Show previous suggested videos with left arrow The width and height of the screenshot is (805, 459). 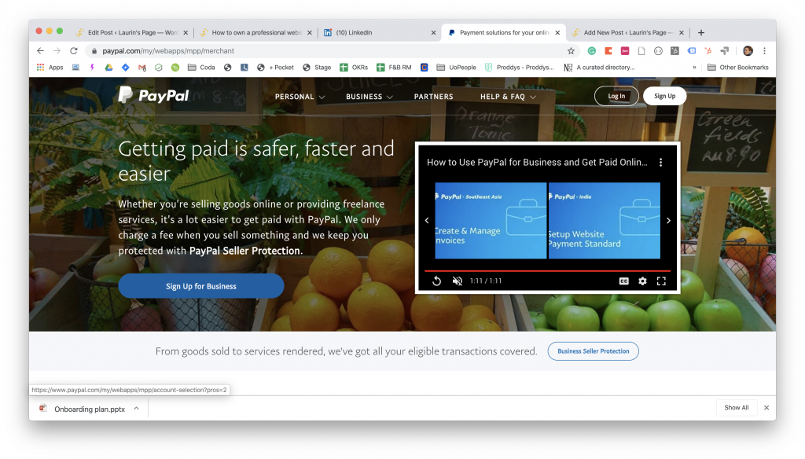click(x=427, y=220)
